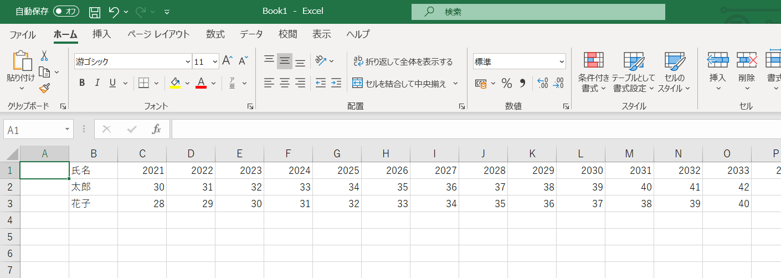Open 条件付き書式 conditional formatting

594,73
